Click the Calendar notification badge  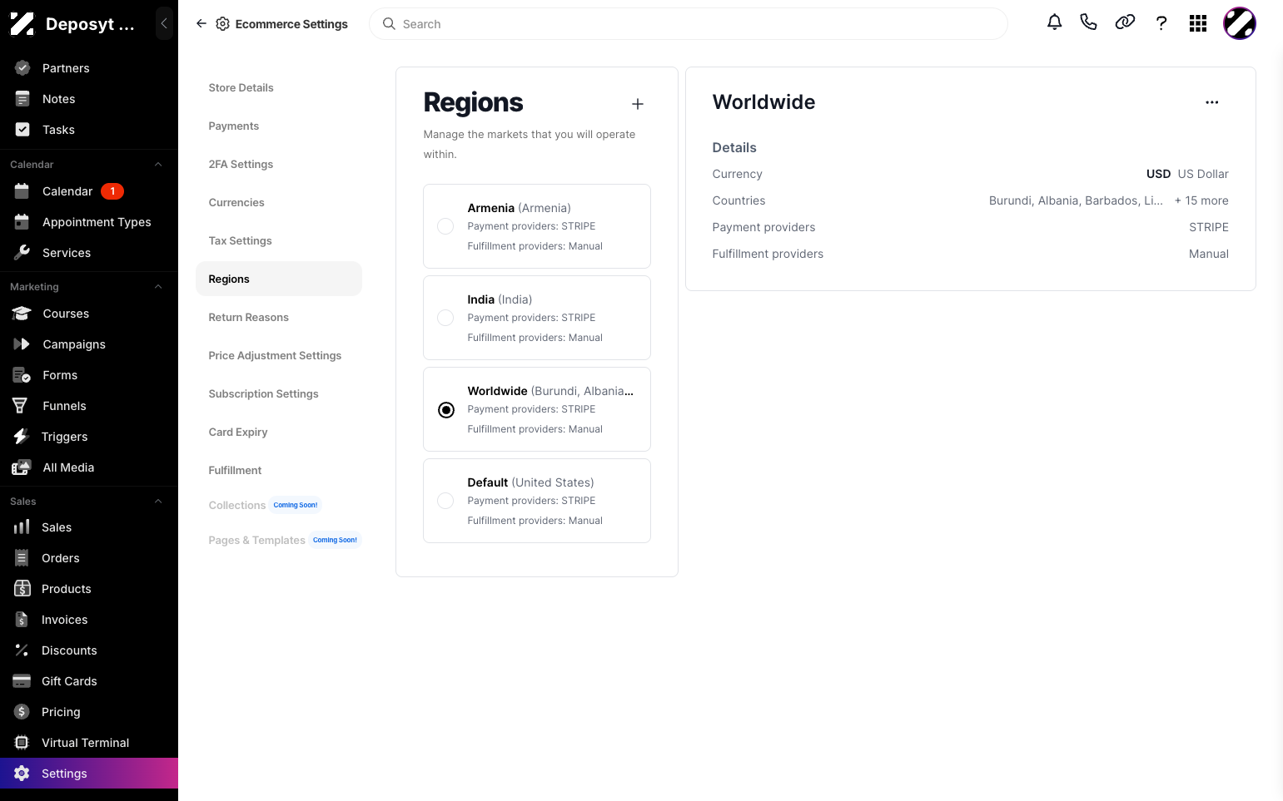(112, 191)
